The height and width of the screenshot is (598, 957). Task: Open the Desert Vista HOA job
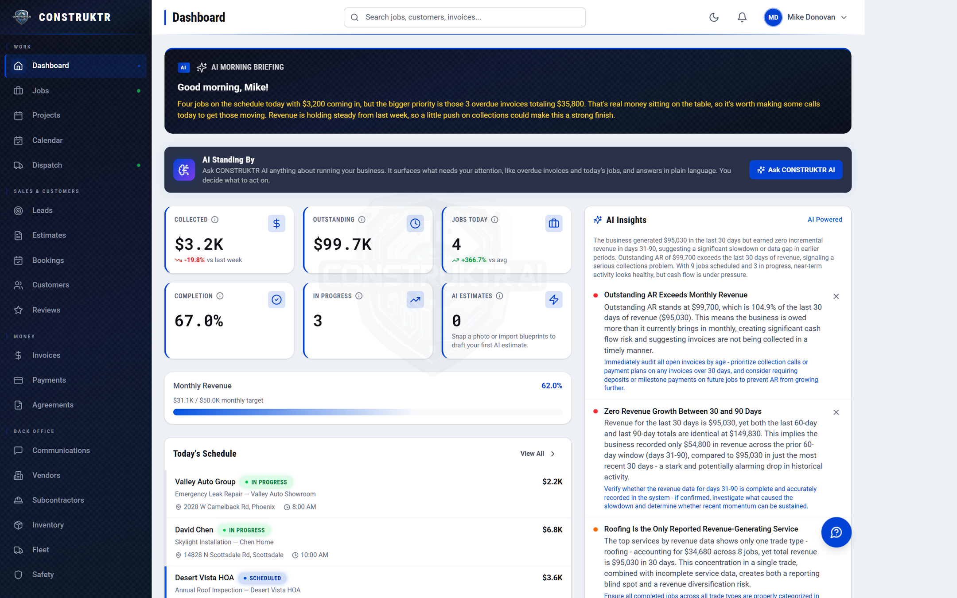(368, 583)
